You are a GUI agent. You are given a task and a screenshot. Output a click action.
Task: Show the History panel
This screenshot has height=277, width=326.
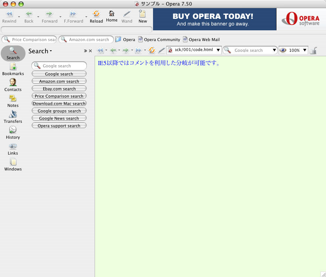click(13, 132)
